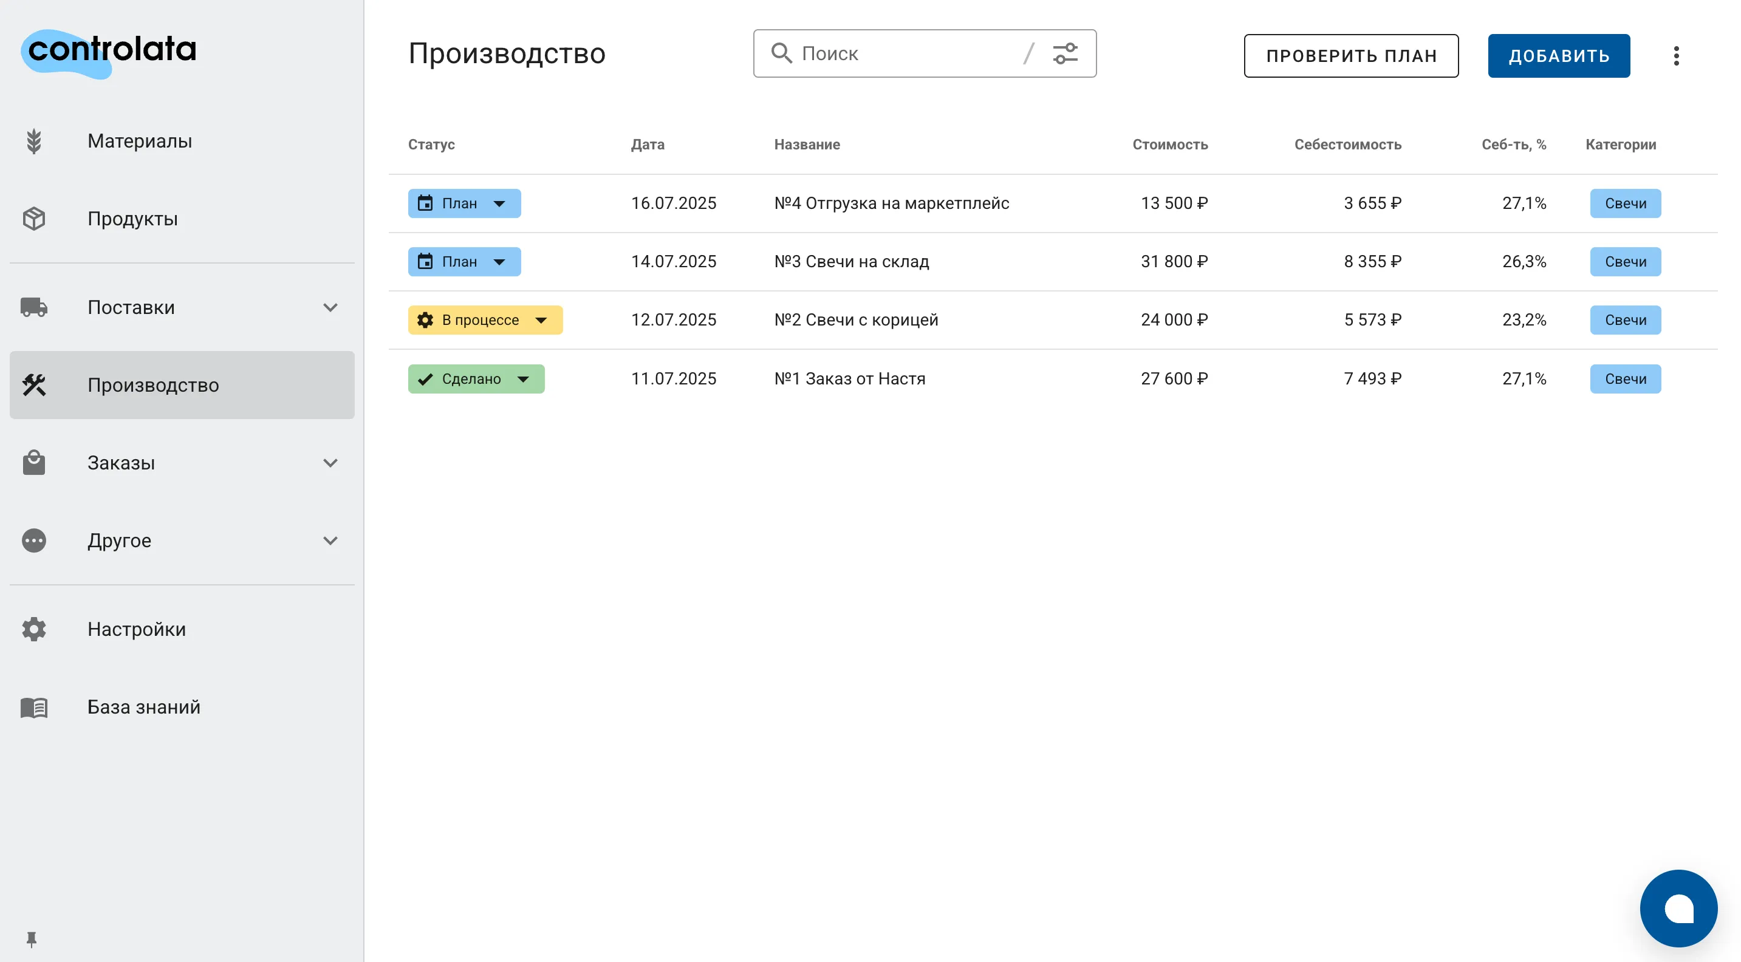Open the search filter settings icon
The image size is (1741, 962).
tap(1065, 53)
